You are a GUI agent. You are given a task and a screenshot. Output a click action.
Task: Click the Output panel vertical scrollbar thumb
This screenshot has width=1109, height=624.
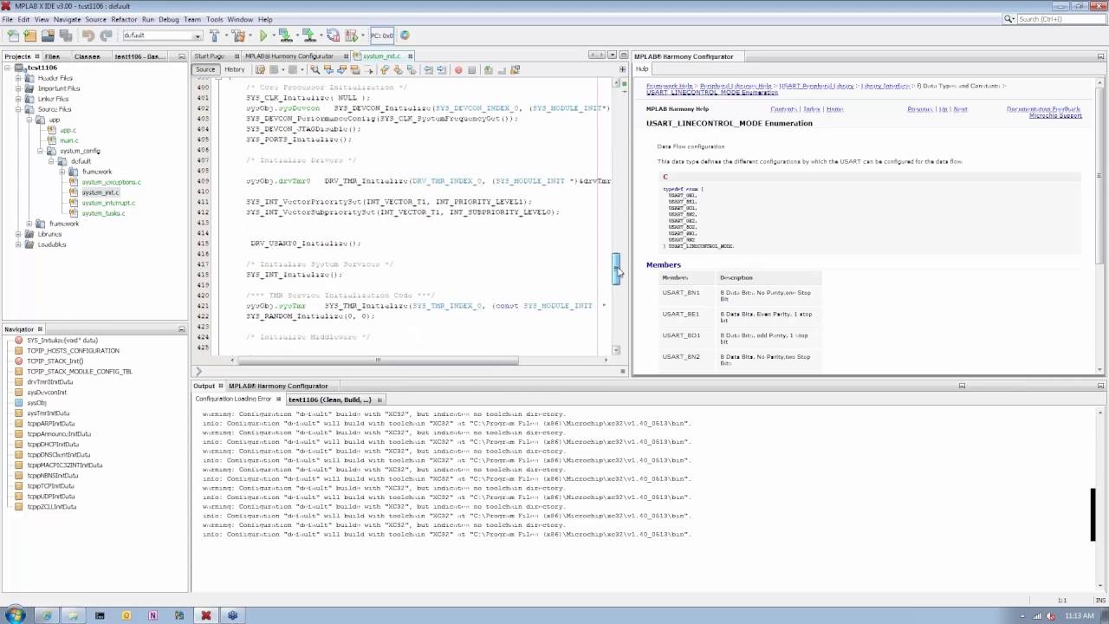click(1093, 515)
